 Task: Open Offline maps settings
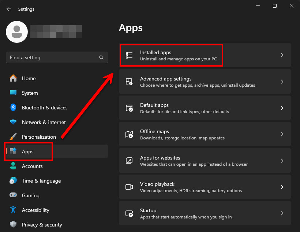click(x=205, y=134)
